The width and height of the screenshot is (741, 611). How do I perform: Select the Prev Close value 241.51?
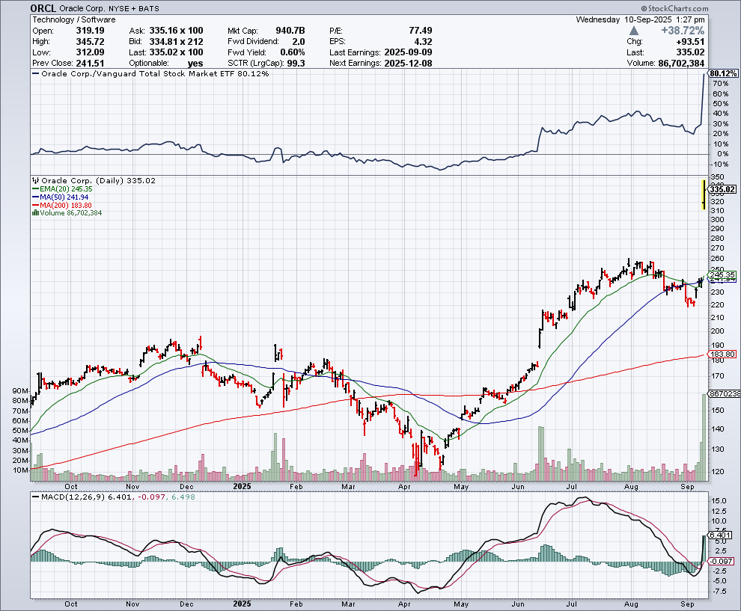[91, 64]
